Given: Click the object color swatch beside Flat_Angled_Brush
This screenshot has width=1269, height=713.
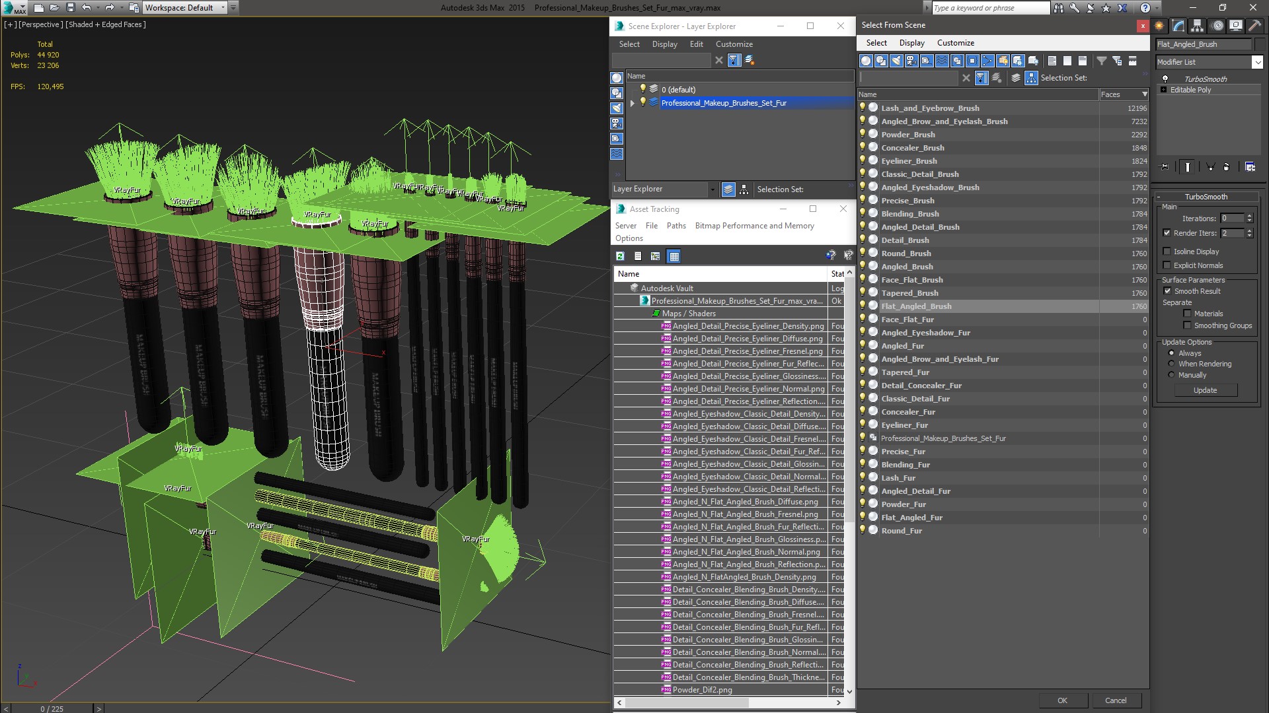Looking at the screenshot, I should (1258, 44).
